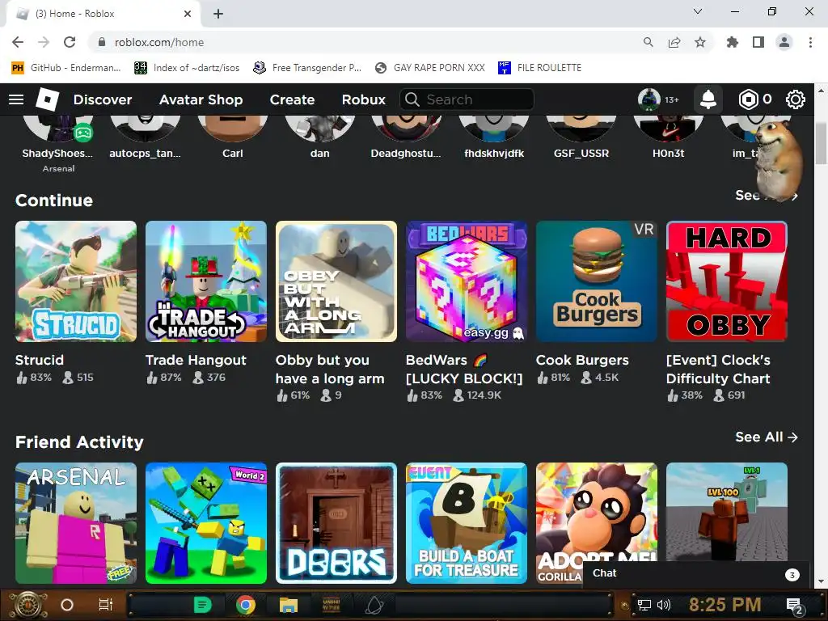Open the Roblox notifications bell

tap(708, 99)
